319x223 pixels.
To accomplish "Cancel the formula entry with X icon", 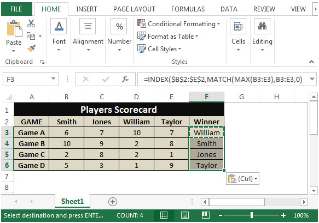I will click(86, 79).
